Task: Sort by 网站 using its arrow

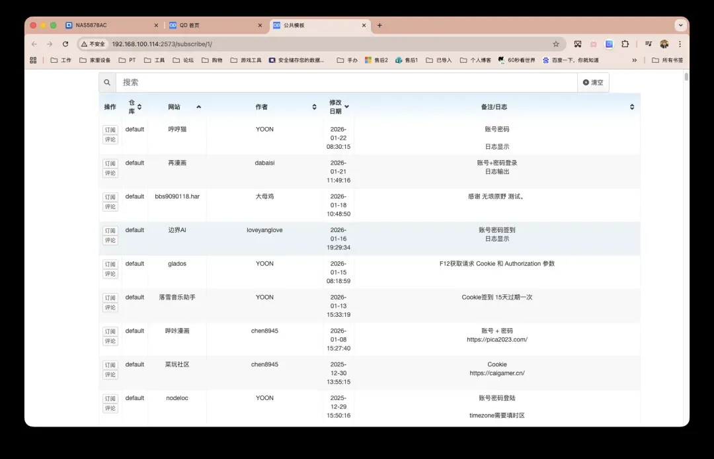Action: 198,106
